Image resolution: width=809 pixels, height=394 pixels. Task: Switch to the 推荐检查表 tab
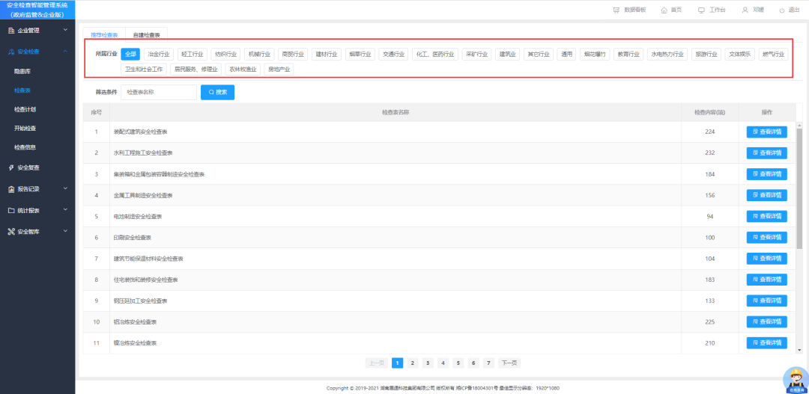pos(104,35)
